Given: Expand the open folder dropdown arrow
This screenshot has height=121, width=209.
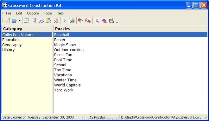Looking at the screenshot, I should [x=20, y=21].
